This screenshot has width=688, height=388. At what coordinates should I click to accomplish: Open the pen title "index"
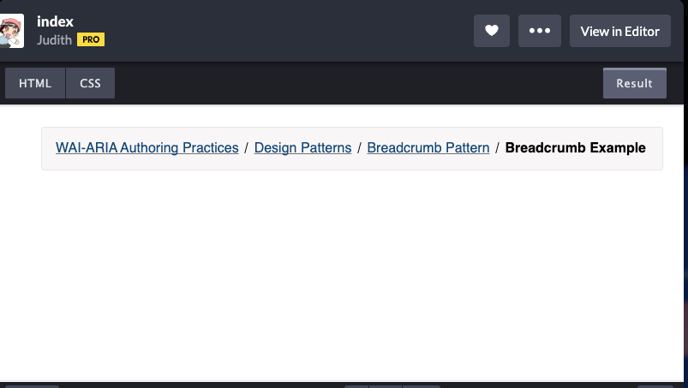tap(56, 21)
